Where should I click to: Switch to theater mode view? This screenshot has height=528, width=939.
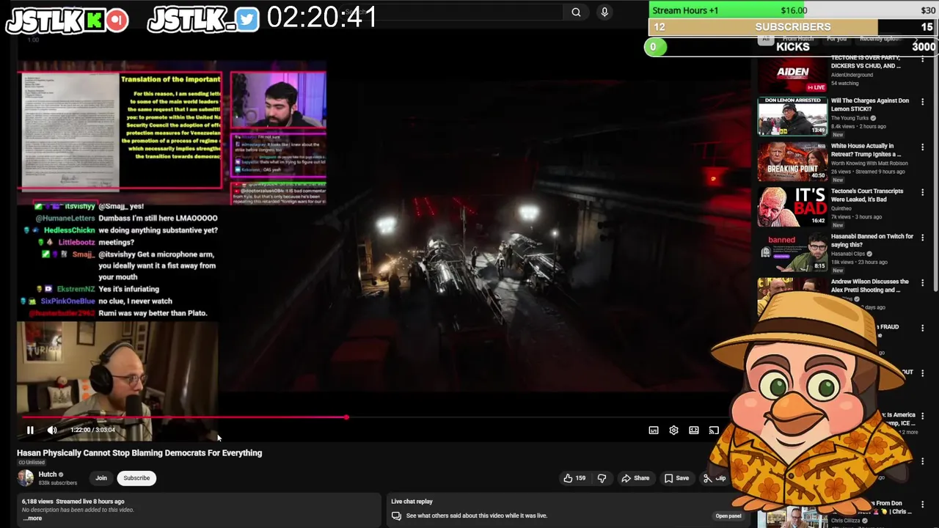click(694, 430)
